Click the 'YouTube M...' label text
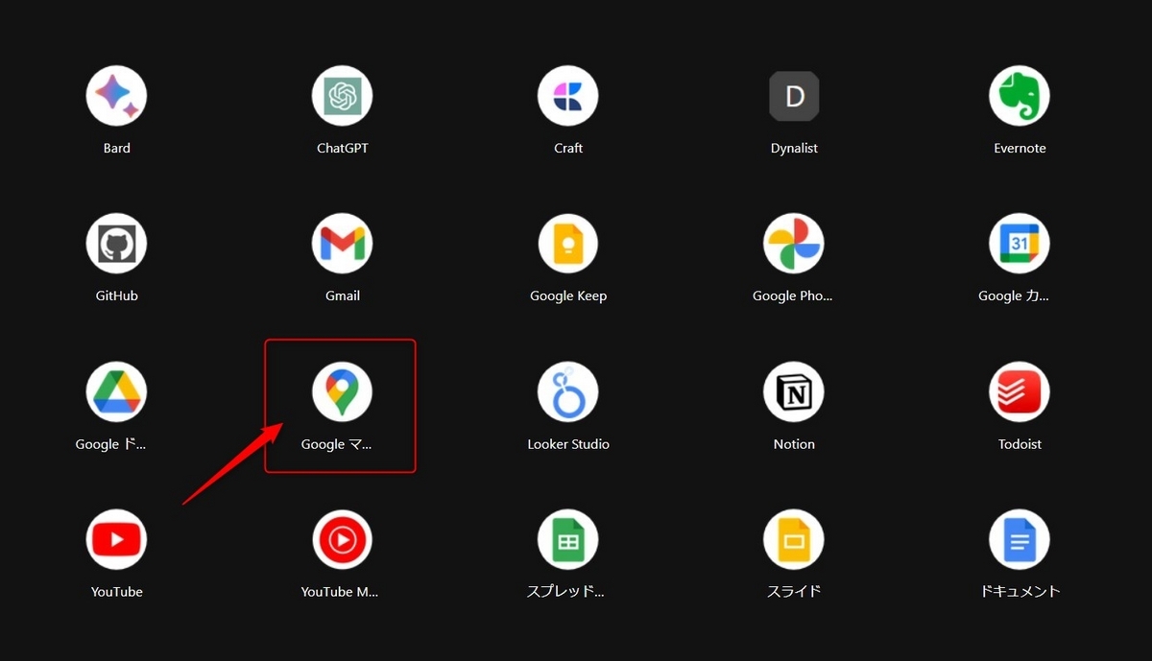This screenshot has width=1152, height=661. pyautogui.click(x=340, y=592)
